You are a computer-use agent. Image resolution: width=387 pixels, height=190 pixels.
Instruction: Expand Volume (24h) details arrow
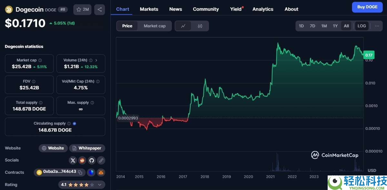click(x=96, y=60)
